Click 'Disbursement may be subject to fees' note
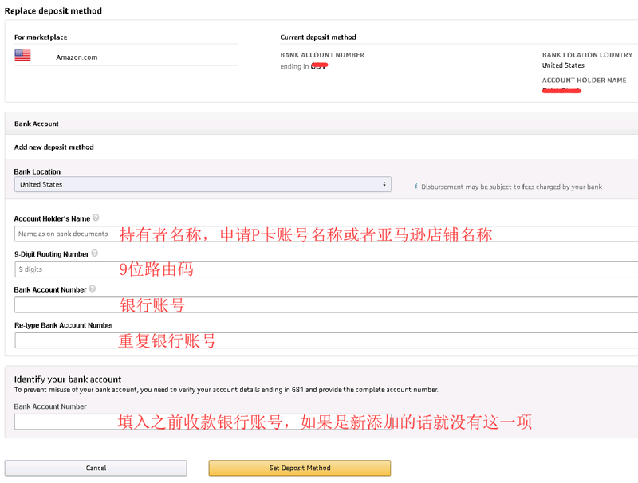Screen dimensions: 638x483 (x=511, y=187)
